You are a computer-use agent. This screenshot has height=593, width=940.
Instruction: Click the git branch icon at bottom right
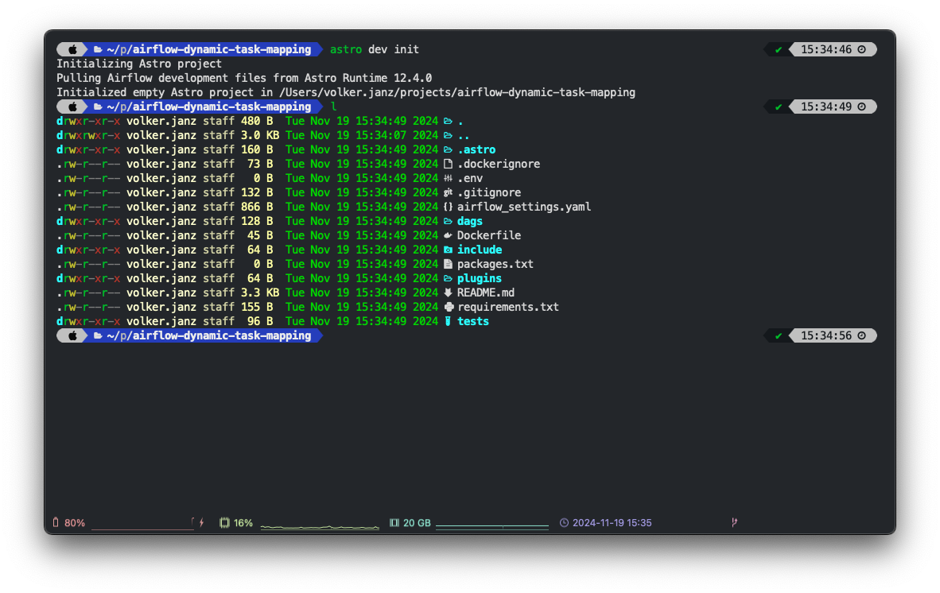coord(733,522)
